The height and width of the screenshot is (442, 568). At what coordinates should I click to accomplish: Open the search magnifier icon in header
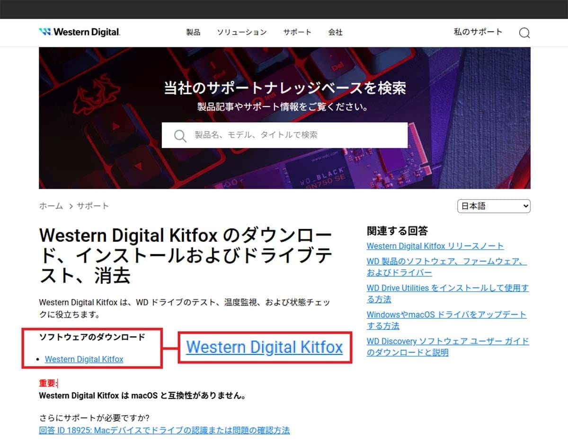click(x=524, y=33)
